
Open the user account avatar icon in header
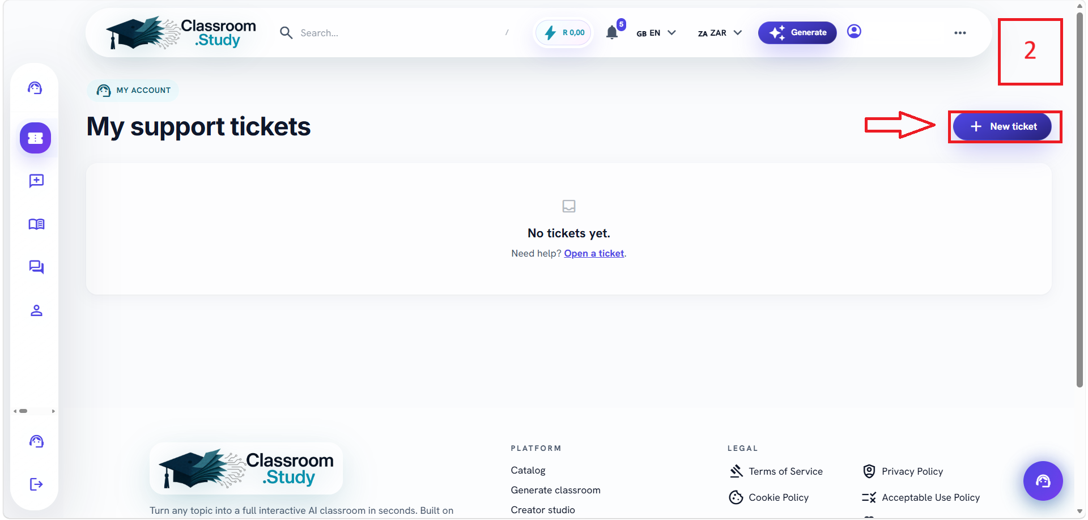(854, 31)
